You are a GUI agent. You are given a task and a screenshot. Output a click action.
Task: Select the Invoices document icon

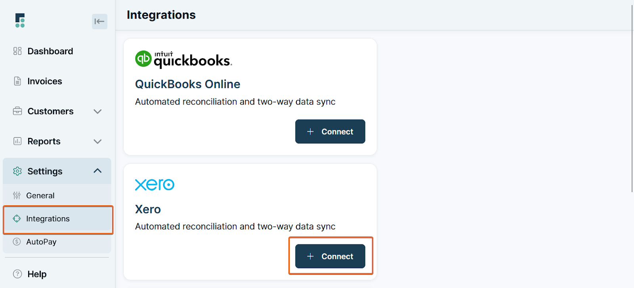coord(17,81)
